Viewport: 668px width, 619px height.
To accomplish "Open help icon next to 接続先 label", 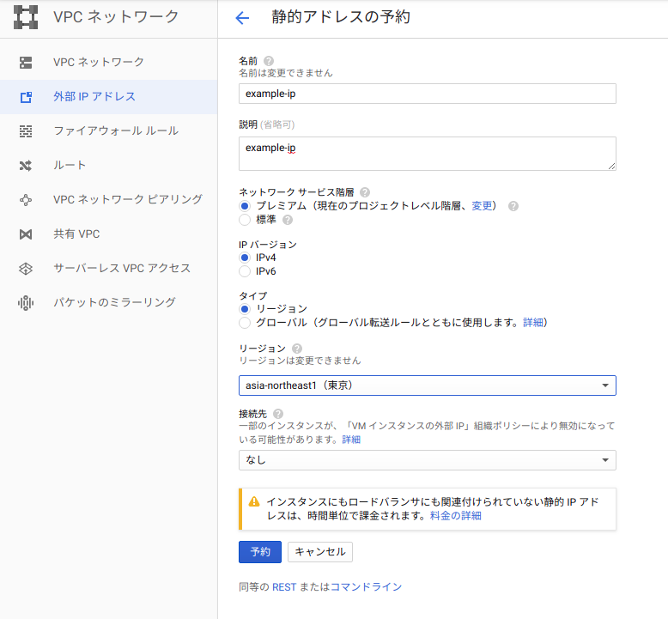I will pyautogui.click(x=278, y=414).
